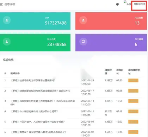
Task: Select the fans total 23748868
Action: click(57, 44)
